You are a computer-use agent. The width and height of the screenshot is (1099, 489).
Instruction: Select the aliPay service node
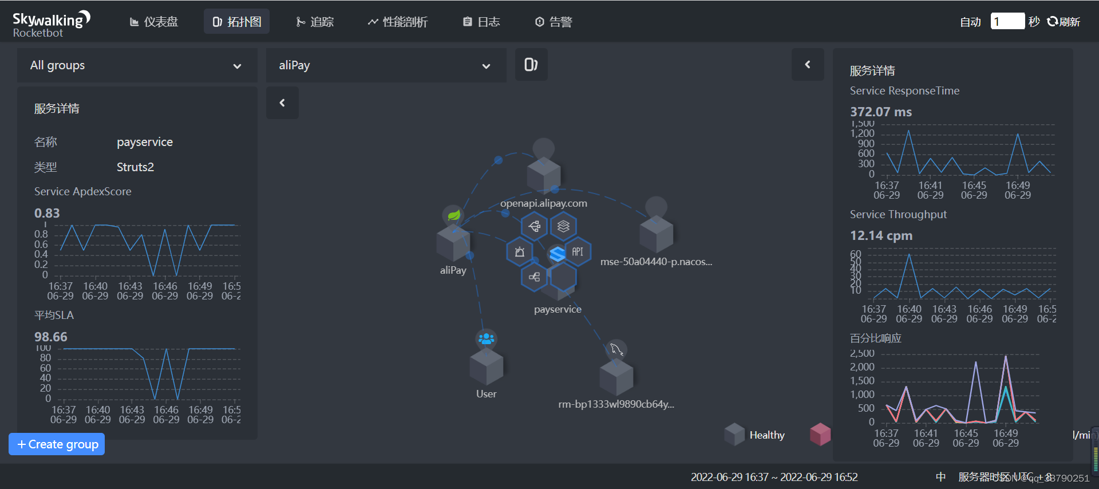point(453,243)
